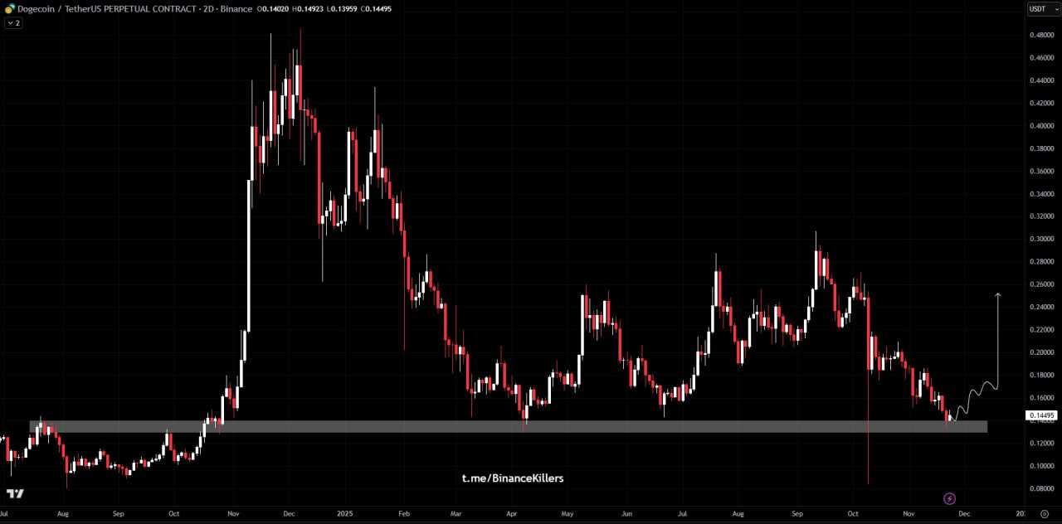This screenshot has width=1062, height=524.
Task: Click the Dogecoin coin logo icon
Action: 10,8
